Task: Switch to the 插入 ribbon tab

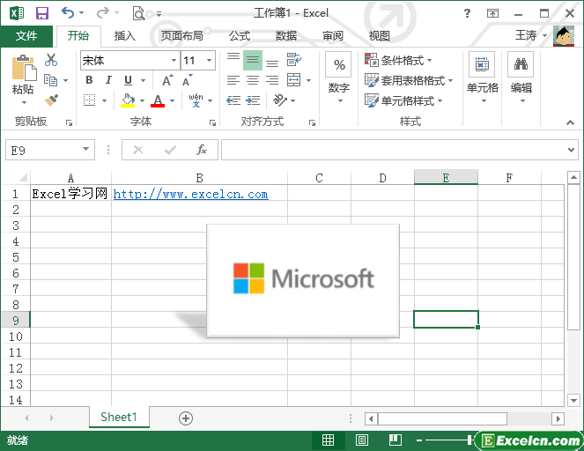Action: [125, 36]
